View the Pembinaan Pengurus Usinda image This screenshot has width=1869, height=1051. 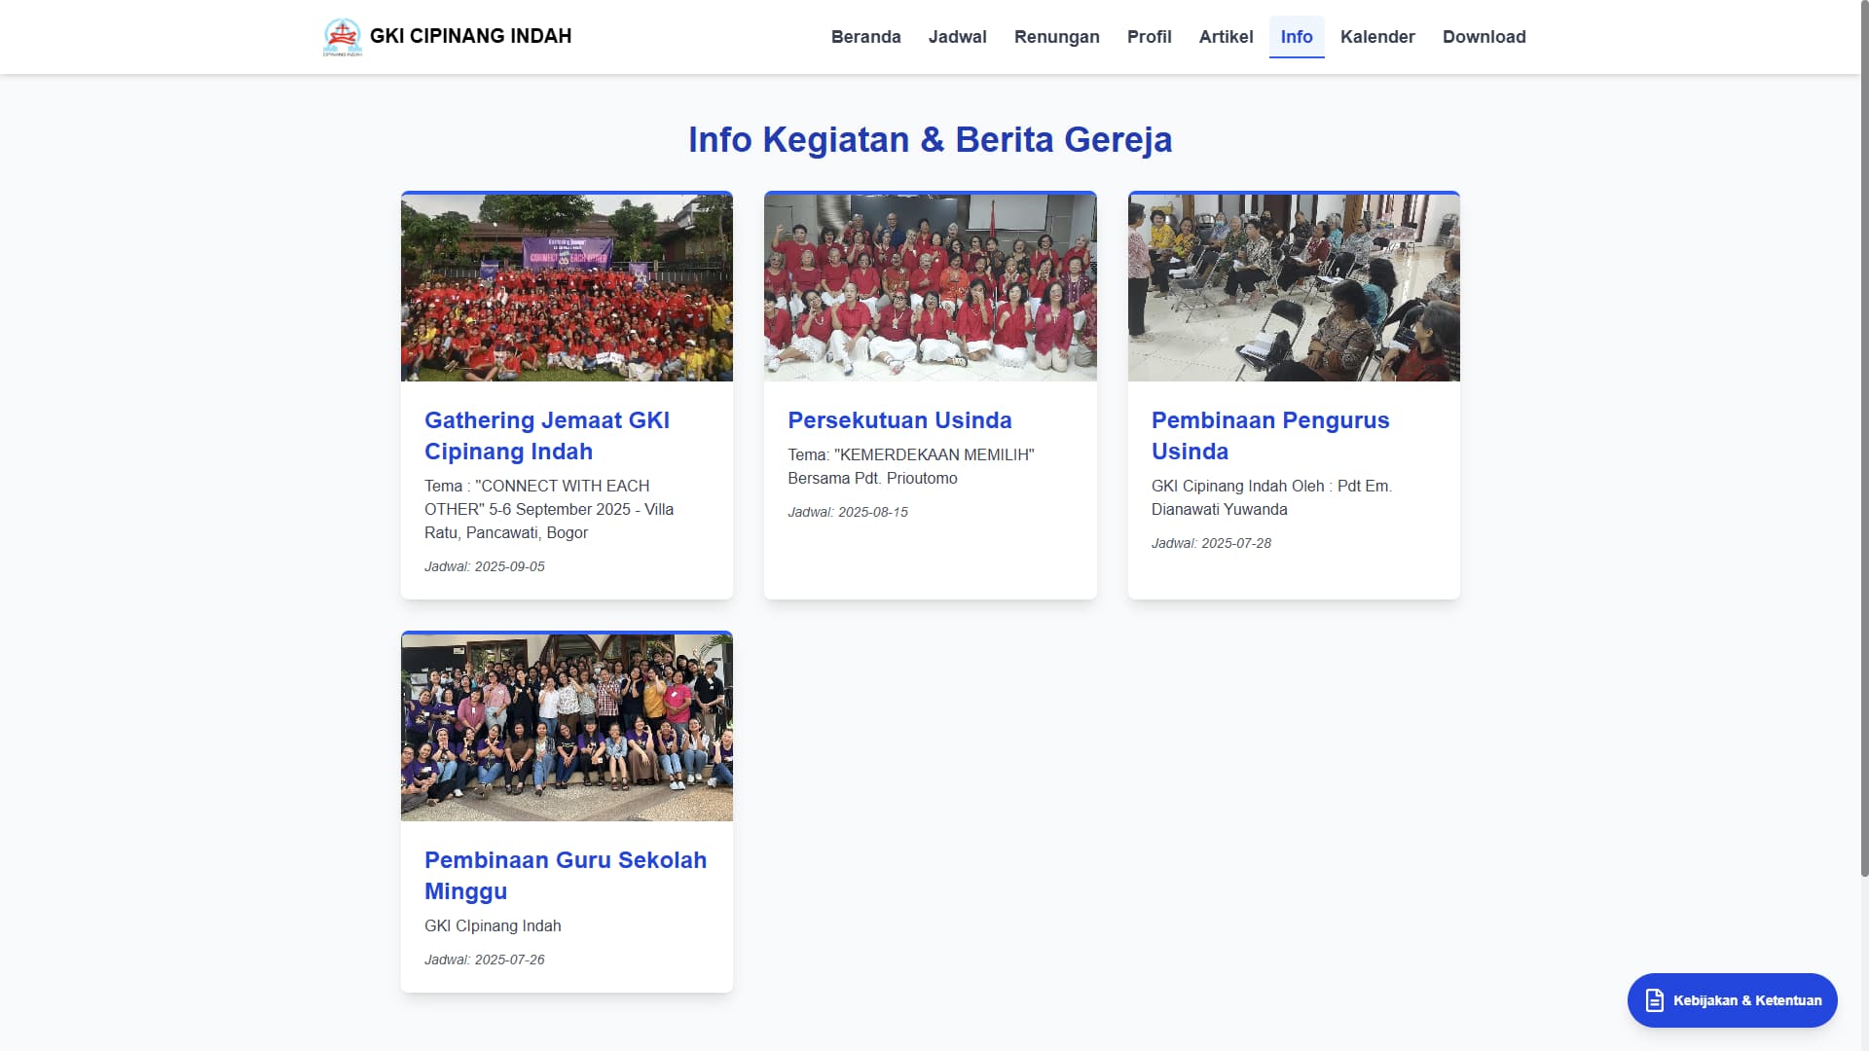(1293, 287)
